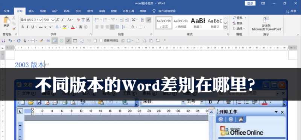
Task: Click the Character Border icon
Action: tap(88, 20)
